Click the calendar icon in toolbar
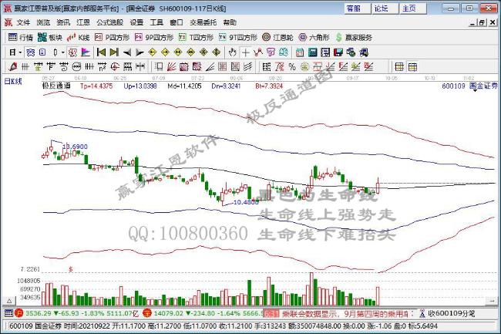This screenshot has width=501, height=334. (x=300, y=52)
